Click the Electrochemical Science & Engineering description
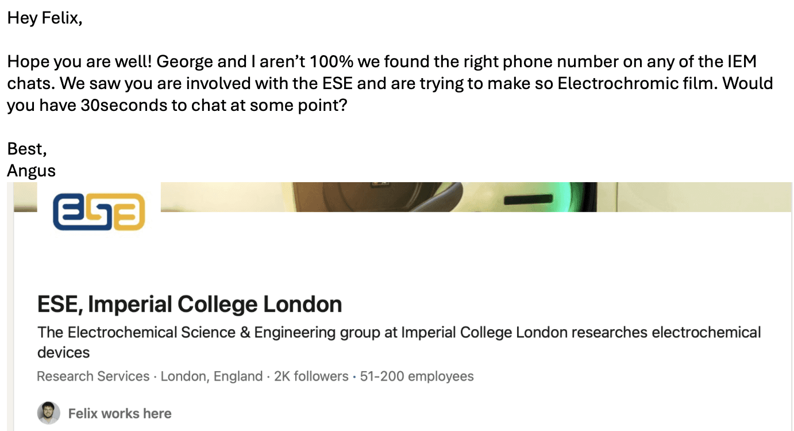Screen dimensions: 794x431 (x=399, y=333)
